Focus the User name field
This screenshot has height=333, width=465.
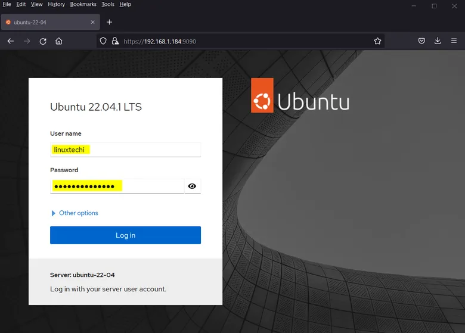[125, 150]
